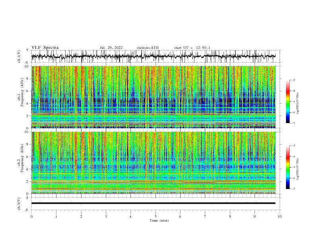Screen dimensions: 315x243
Task: Click the '-7' label on lower colorbar
Action: pos(293,189)
